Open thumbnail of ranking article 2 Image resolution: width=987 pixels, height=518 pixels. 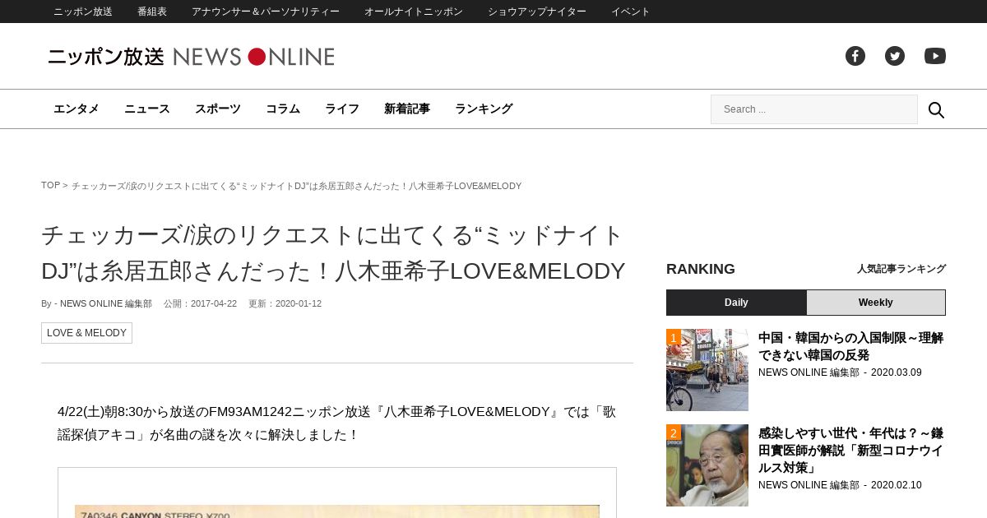[x=707, y=465]
